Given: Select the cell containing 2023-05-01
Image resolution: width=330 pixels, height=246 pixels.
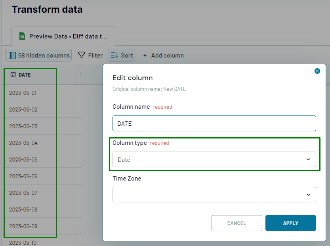Looking at the screenshot, I should [23, 93].
